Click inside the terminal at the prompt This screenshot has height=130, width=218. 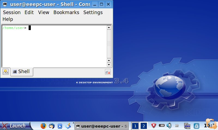(x=30, y=28)
